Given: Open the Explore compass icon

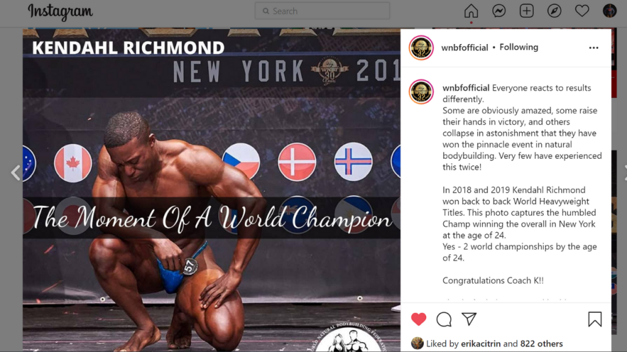Looking at the screenshot, I should coord(554,11).
